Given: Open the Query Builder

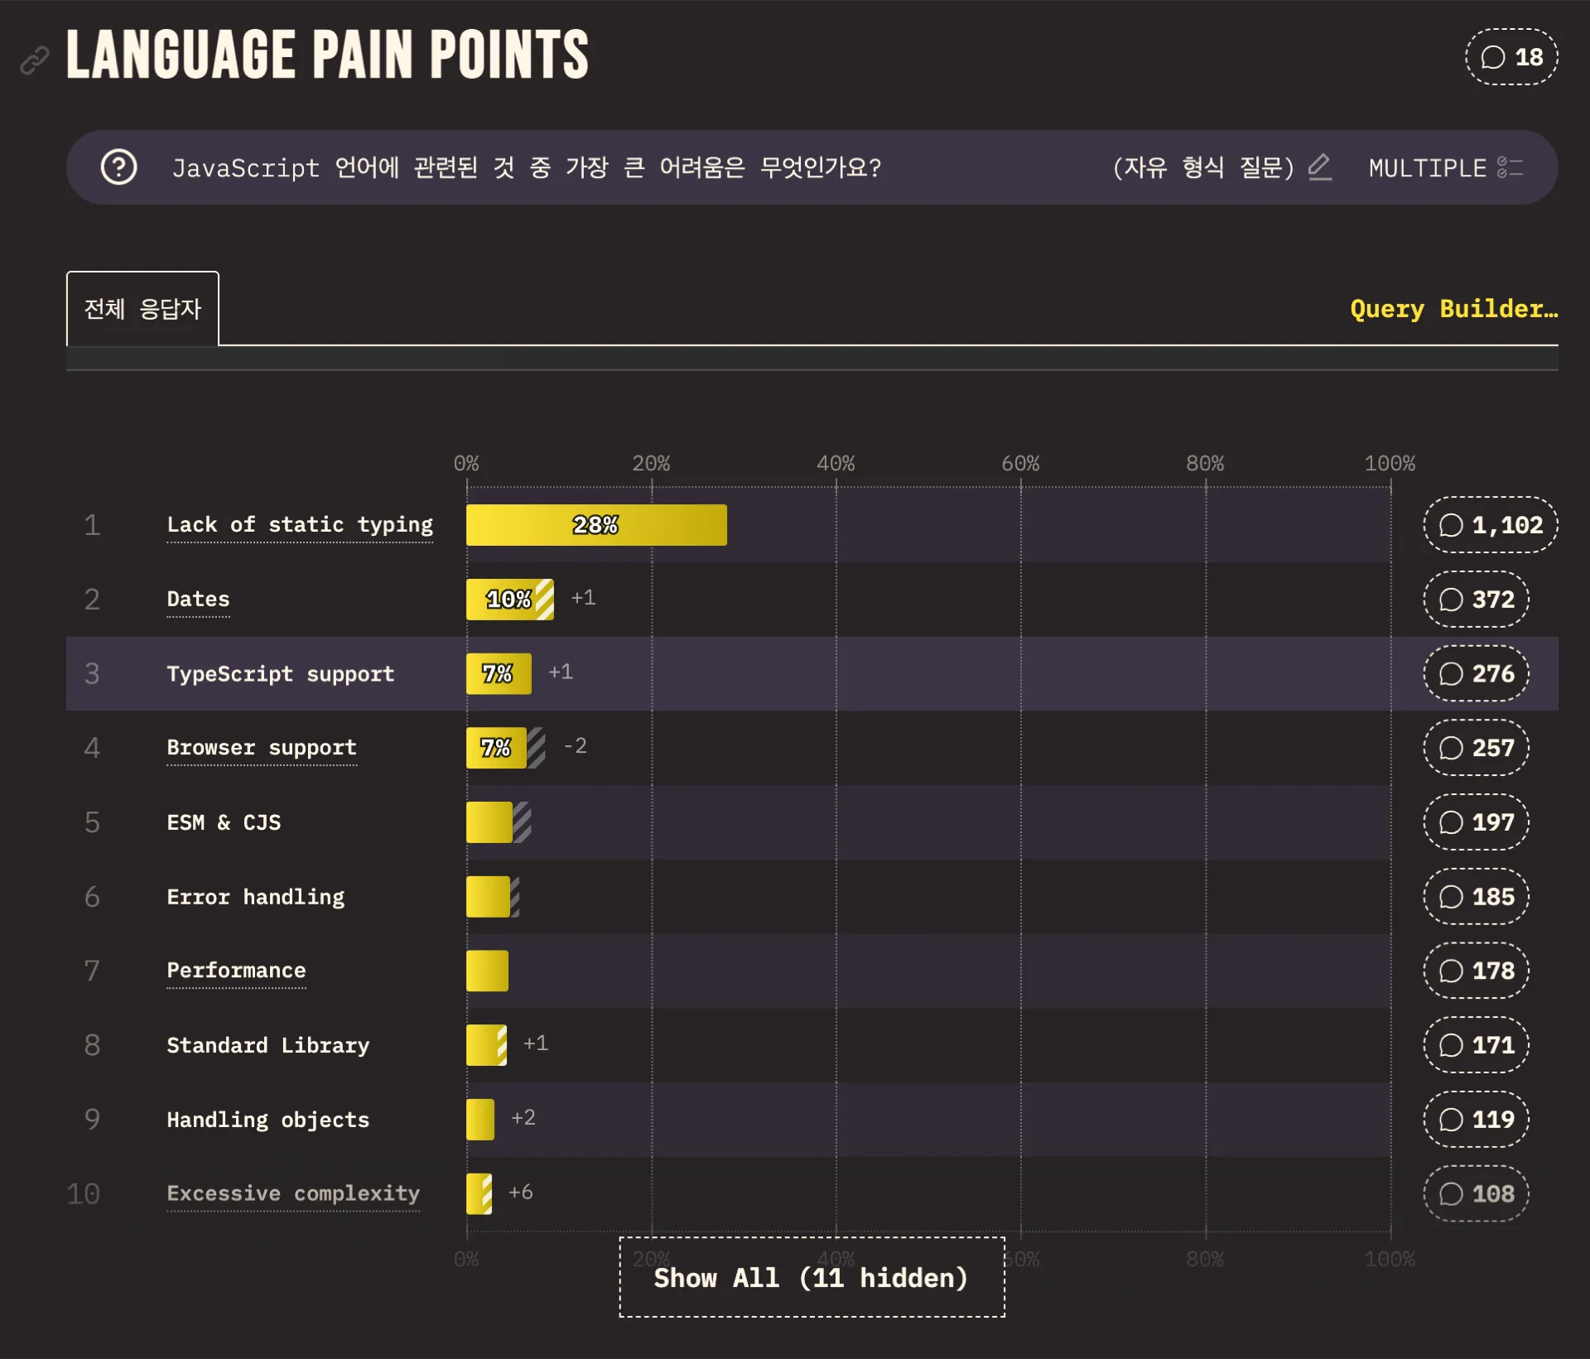Looking at the screenshot, I should pos(1453,308).
